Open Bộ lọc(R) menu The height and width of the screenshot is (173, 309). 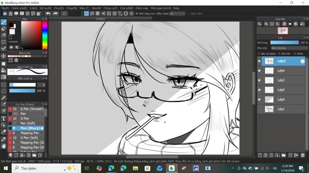46,8
